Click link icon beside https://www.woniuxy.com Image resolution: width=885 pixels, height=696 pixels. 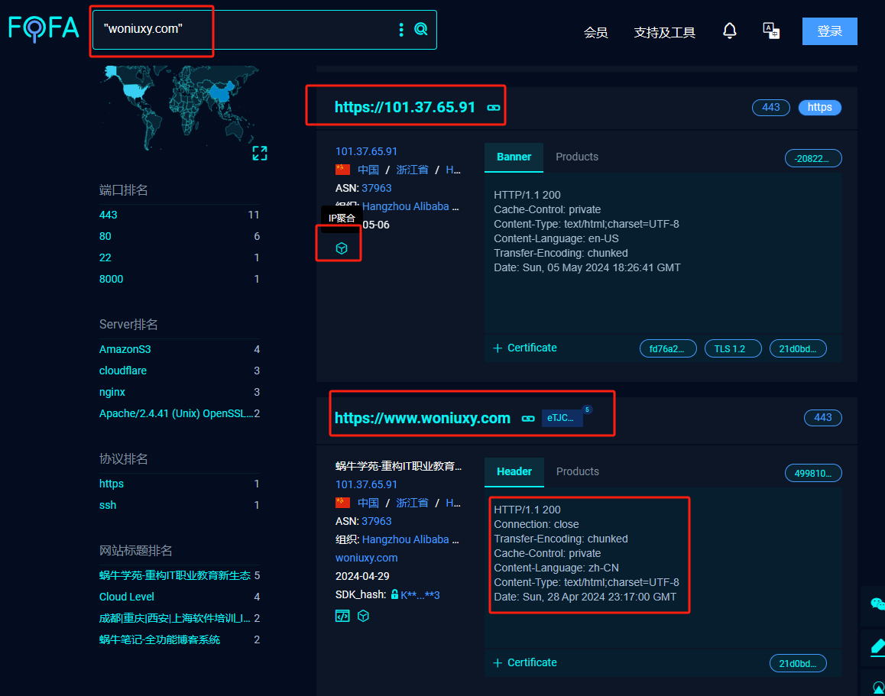click(x=528, y=419)
